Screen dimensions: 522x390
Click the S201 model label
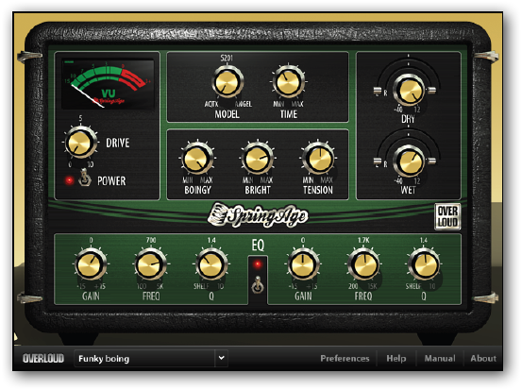(x=227, y=59)
